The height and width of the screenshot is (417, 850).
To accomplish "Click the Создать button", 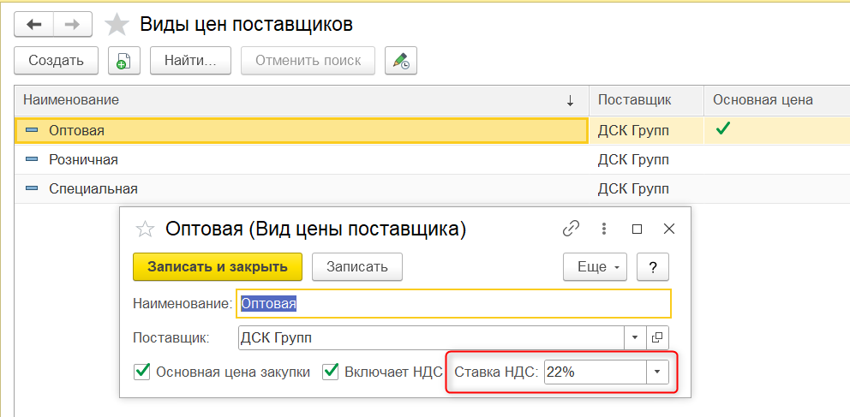I will pyautogui.click(x=57, y=60).
